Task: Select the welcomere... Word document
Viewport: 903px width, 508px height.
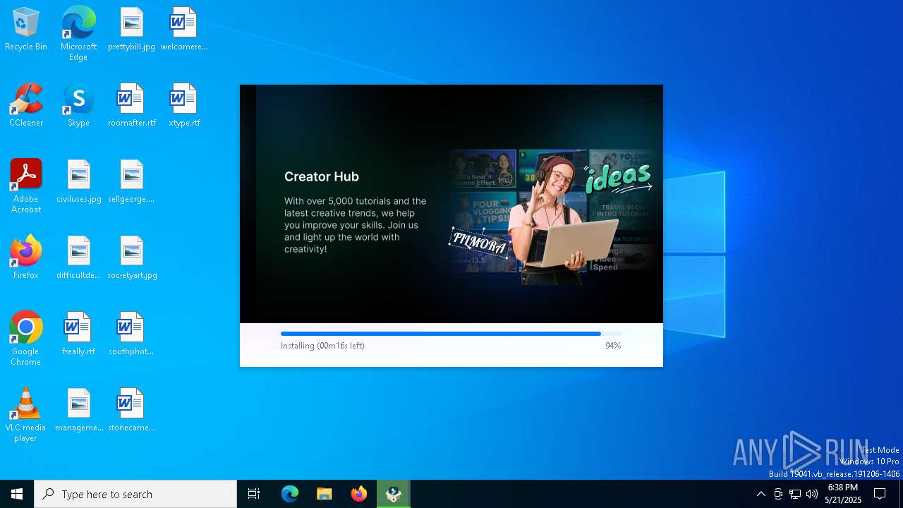Action: coord(184,30)
